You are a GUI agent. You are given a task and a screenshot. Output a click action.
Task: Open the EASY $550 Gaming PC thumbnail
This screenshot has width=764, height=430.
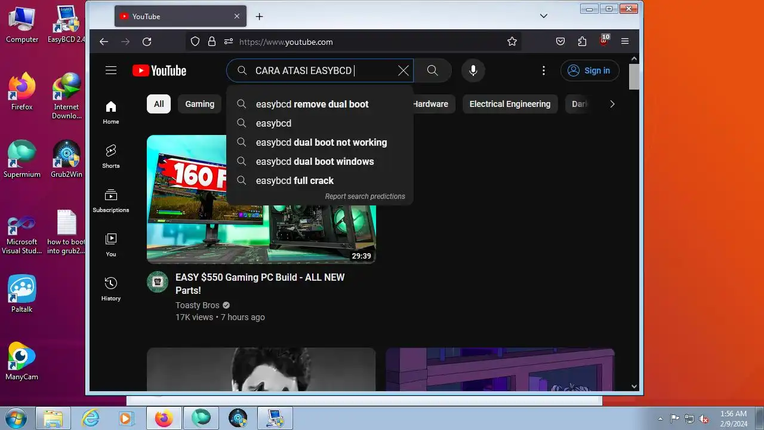261,199
